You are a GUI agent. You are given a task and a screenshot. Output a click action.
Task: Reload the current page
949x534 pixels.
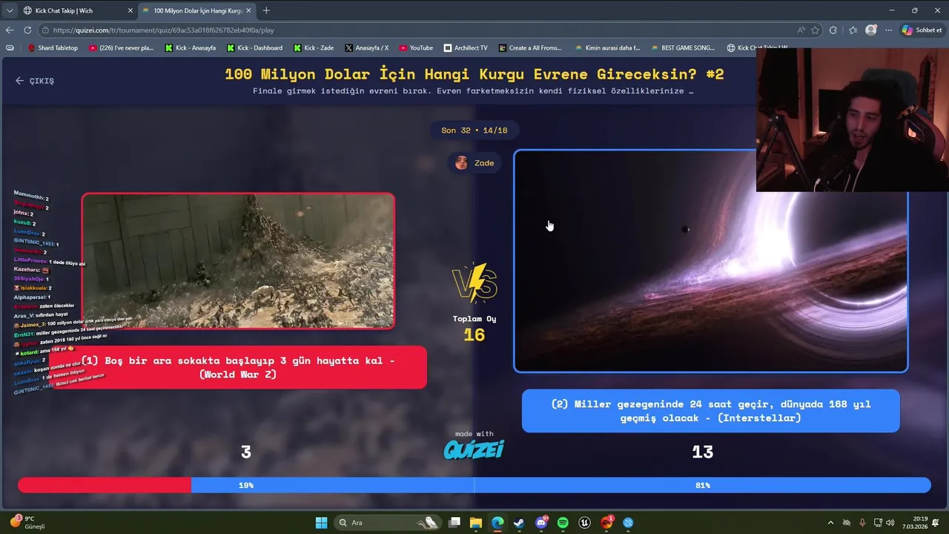click(27, 30)
